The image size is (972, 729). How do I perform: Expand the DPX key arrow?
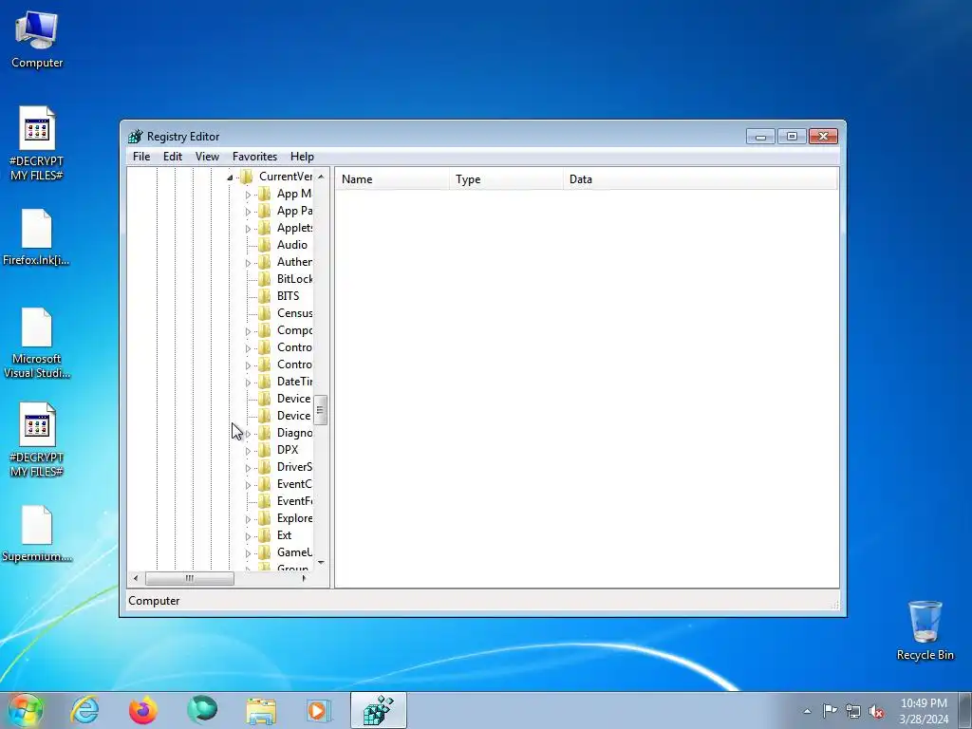pos(248,451)
